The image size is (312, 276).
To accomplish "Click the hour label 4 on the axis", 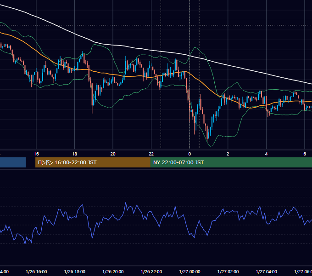I will point(266,154).
